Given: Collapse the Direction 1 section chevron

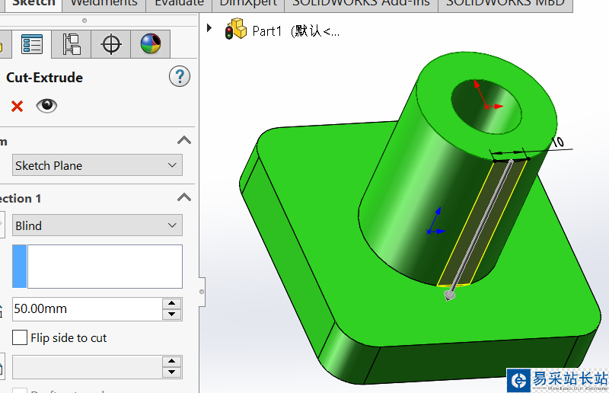Looking at the screenshot, I should [184, 197].
